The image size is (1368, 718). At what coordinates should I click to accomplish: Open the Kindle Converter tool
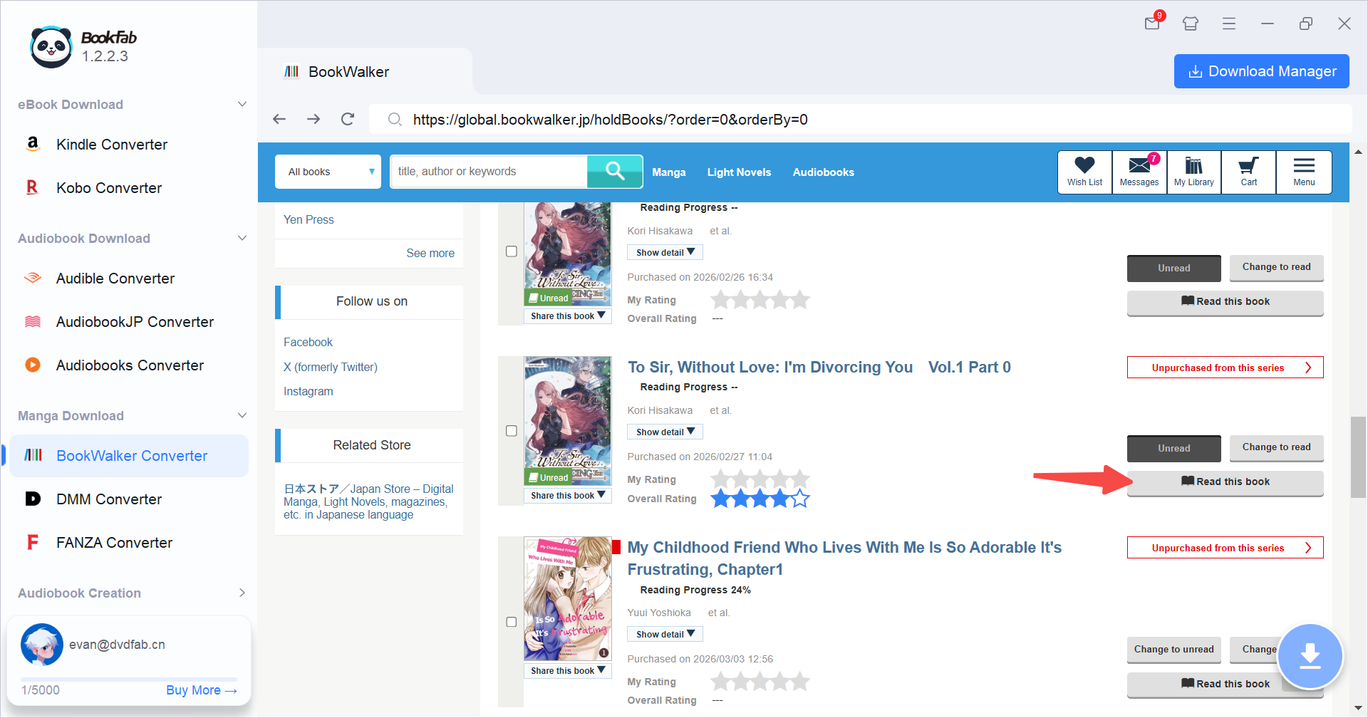112,144
